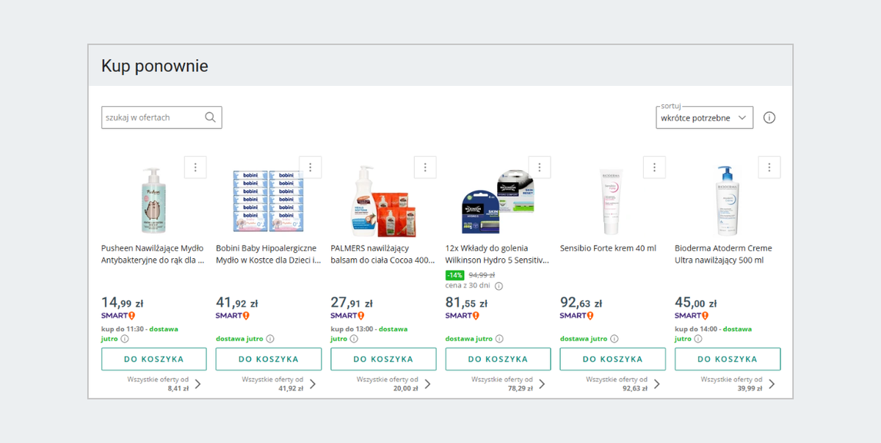881x443 pixels.
Task: Click the Bioderma Atoderm Creme product image
Action: coord(727,199)
